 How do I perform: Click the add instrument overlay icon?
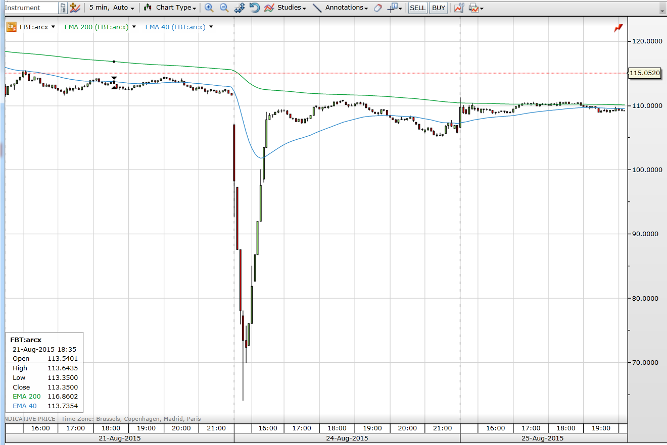pos(75,8)
